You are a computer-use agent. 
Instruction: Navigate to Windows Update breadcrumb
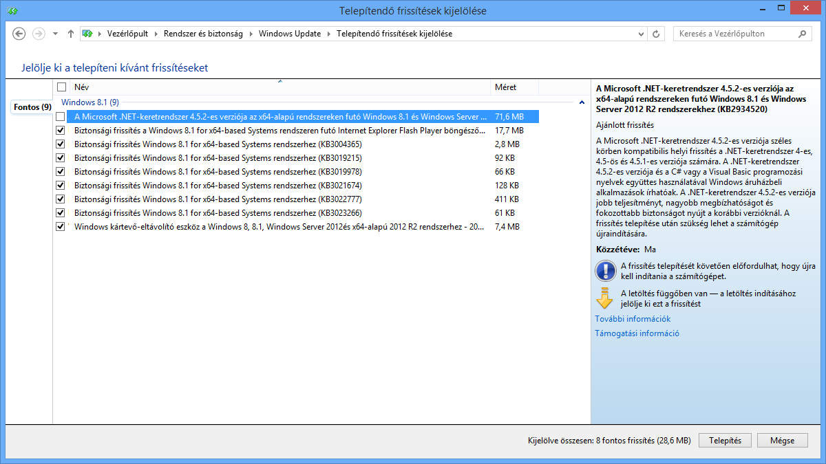(290, 34)
